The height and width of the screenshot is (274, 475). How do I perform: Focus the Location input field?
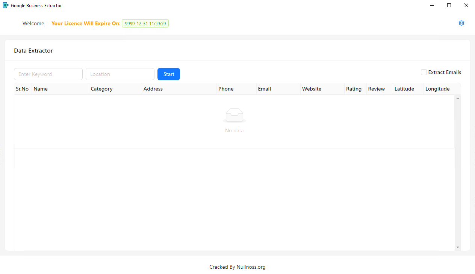pos(120,74)
